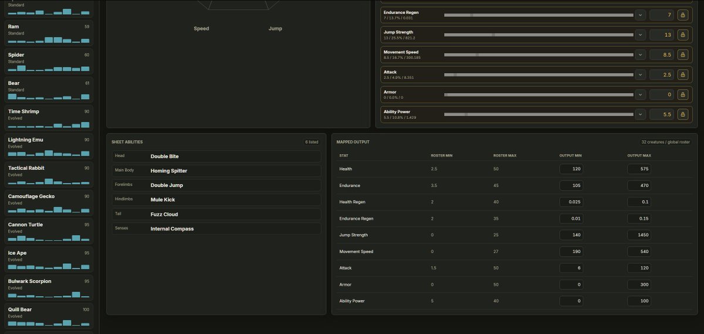Viewport: 704px width, 334px height.
Task: Toggle the lock icon for Jump Strength
Action: [682, 35]
